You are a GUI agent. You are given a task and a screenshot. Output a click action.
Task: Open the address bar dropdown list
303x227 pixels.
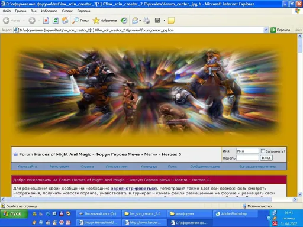click(x=266, y=30)
